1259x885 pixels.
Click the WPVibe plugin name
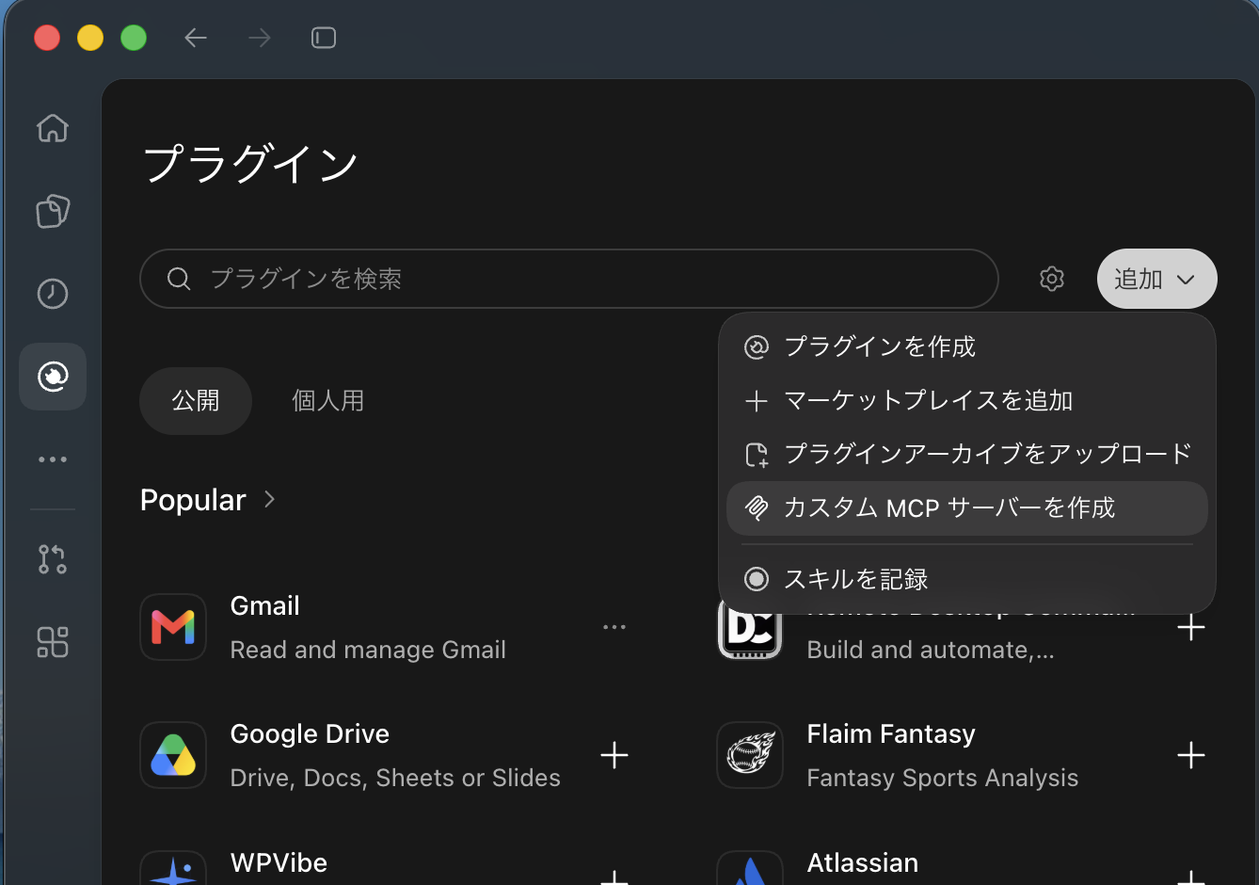click(x=279, y=862)
